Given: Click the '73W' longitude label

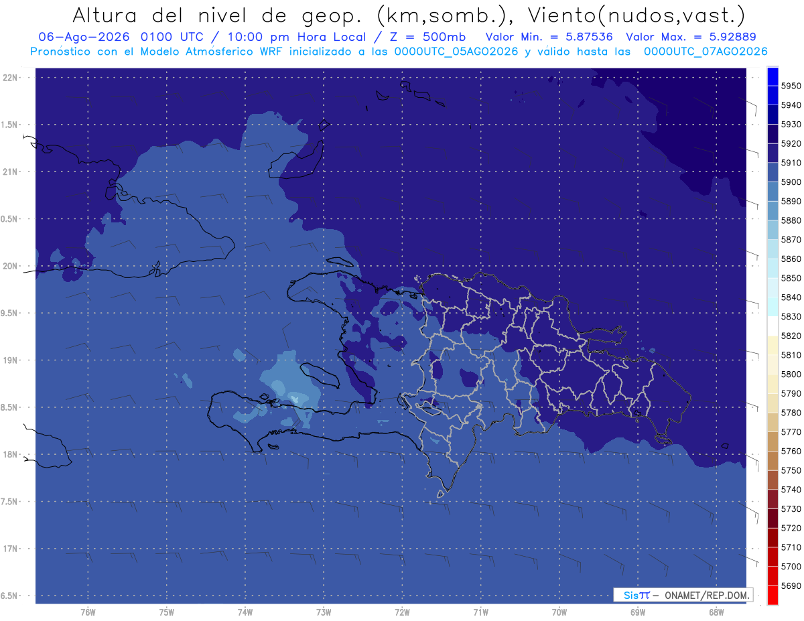Looking at the screenshot, I should pyautogui.click(x=324, y=612).
